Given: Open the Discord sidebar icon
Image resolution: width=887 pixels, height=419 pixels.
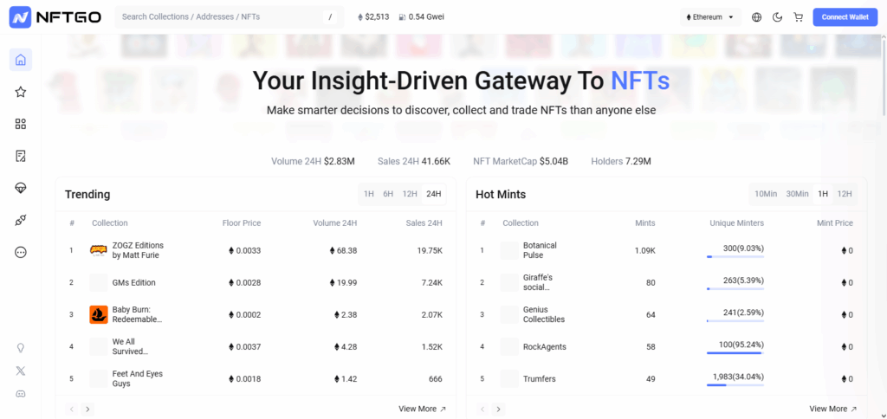Looking at the screenshot, I should pos(21,394).
